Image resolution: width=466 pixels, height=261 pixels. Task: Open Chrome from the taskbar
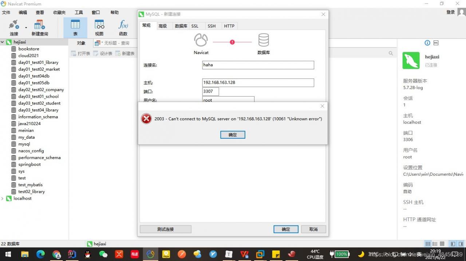click(56, 254)
